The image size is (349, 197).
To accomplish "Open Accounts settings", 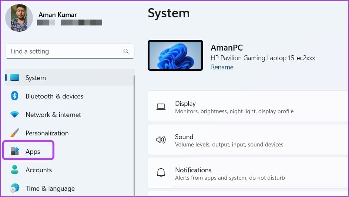I will (x=70, y=170).
